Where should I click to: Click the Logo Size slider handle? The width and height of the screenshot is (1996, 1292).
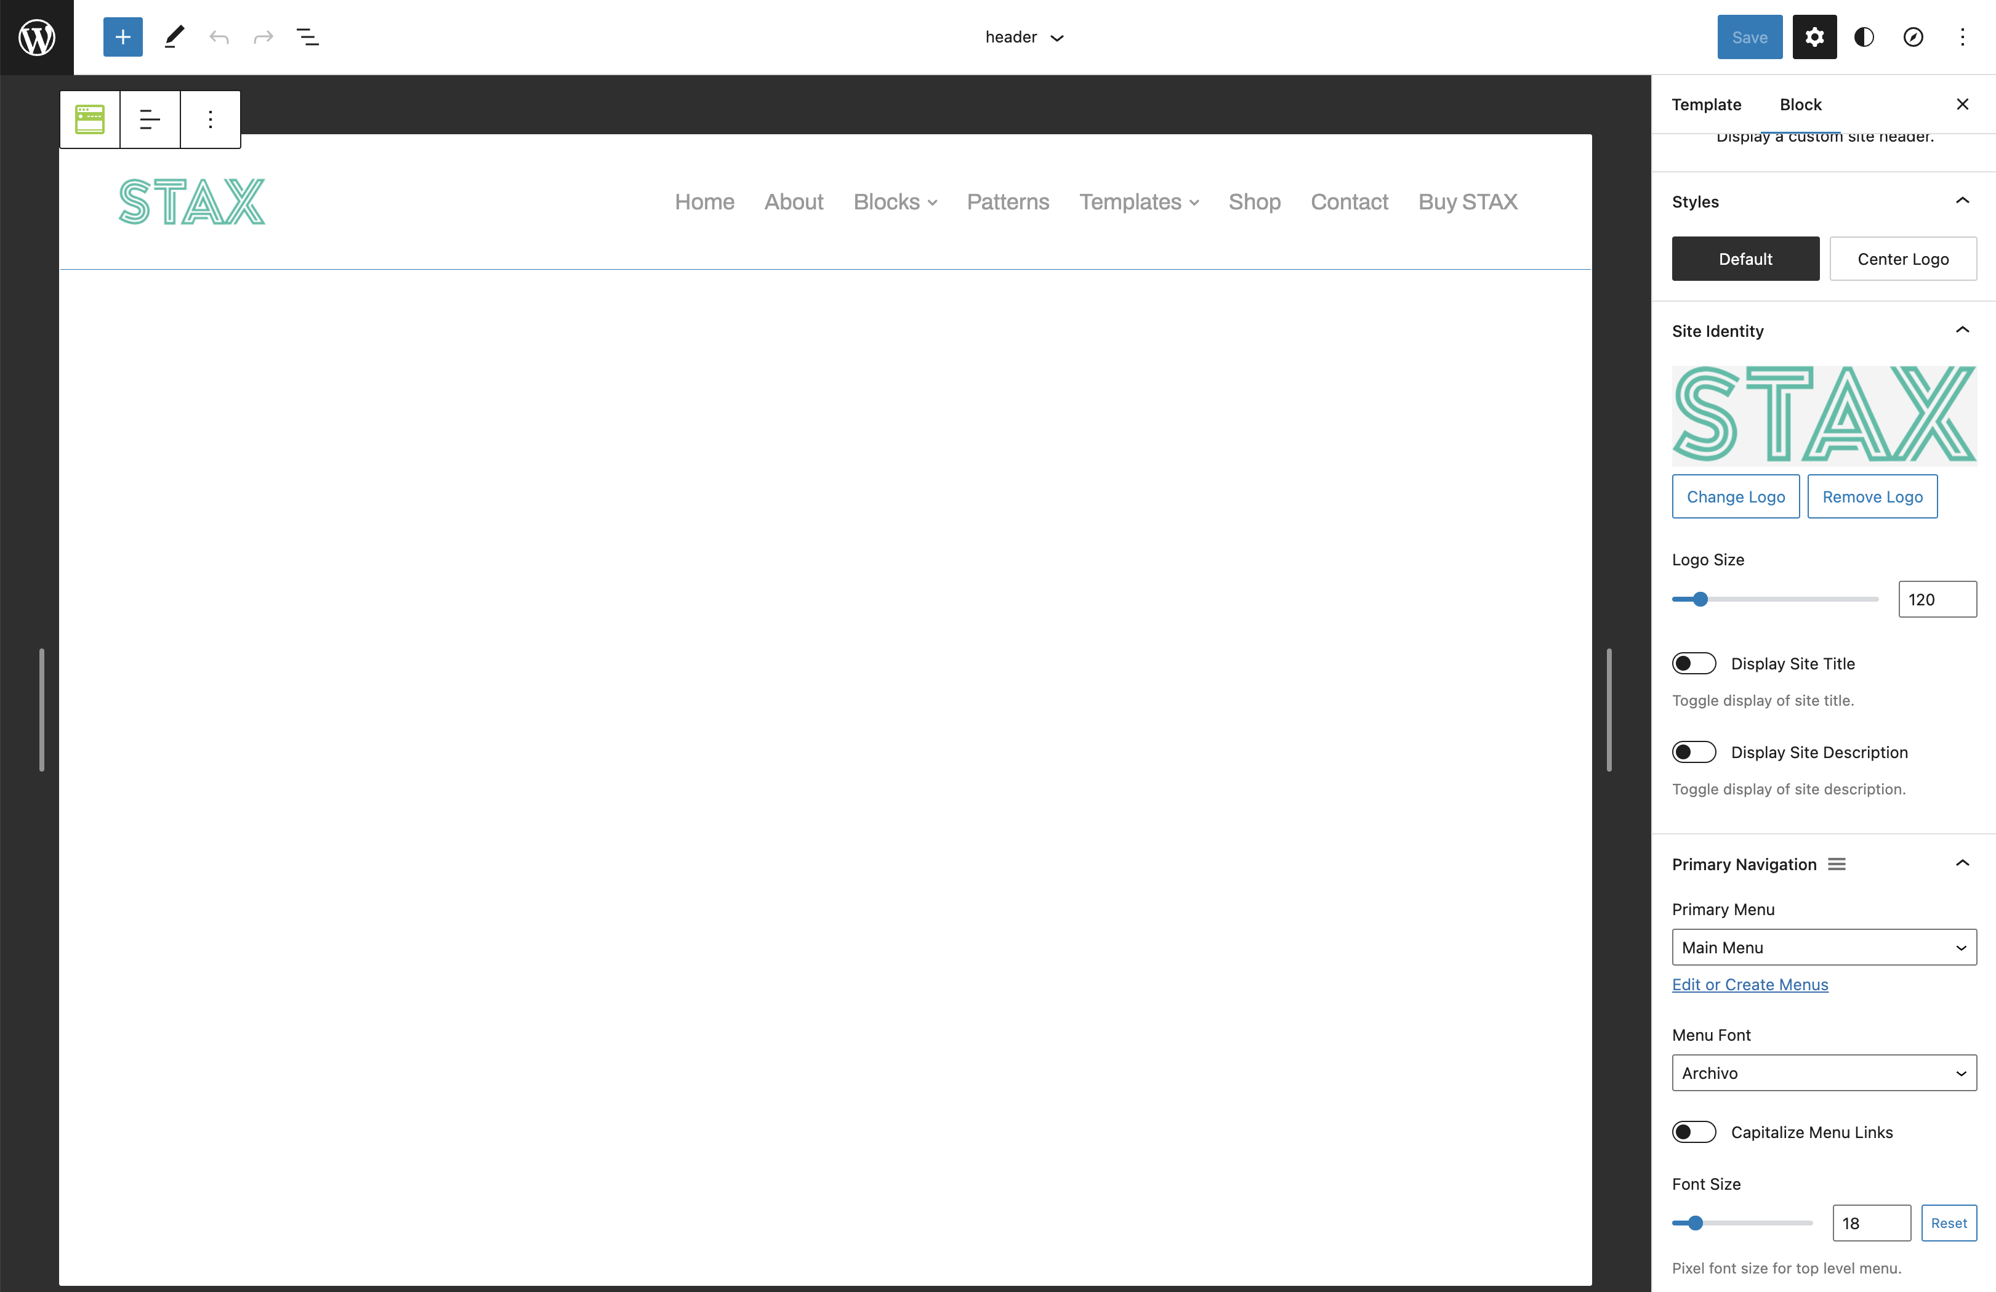[1700, 599]
